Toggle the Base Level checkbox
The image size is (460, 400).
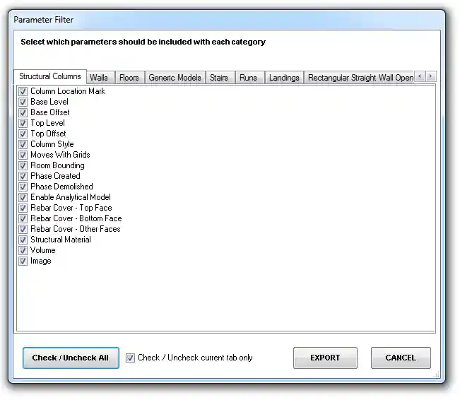(23, 102)
